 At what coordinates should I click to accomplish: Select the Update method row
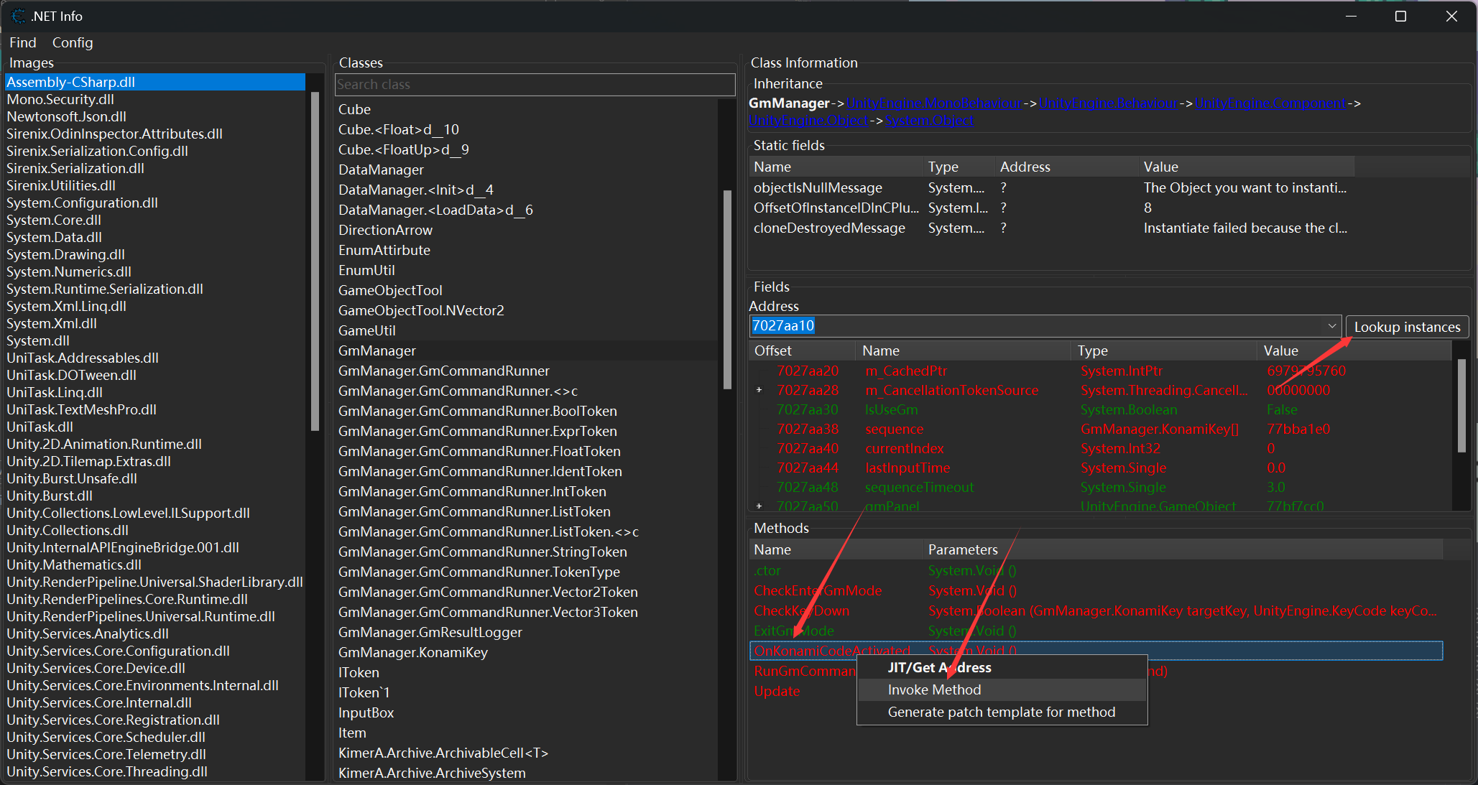pos(1096,691)
